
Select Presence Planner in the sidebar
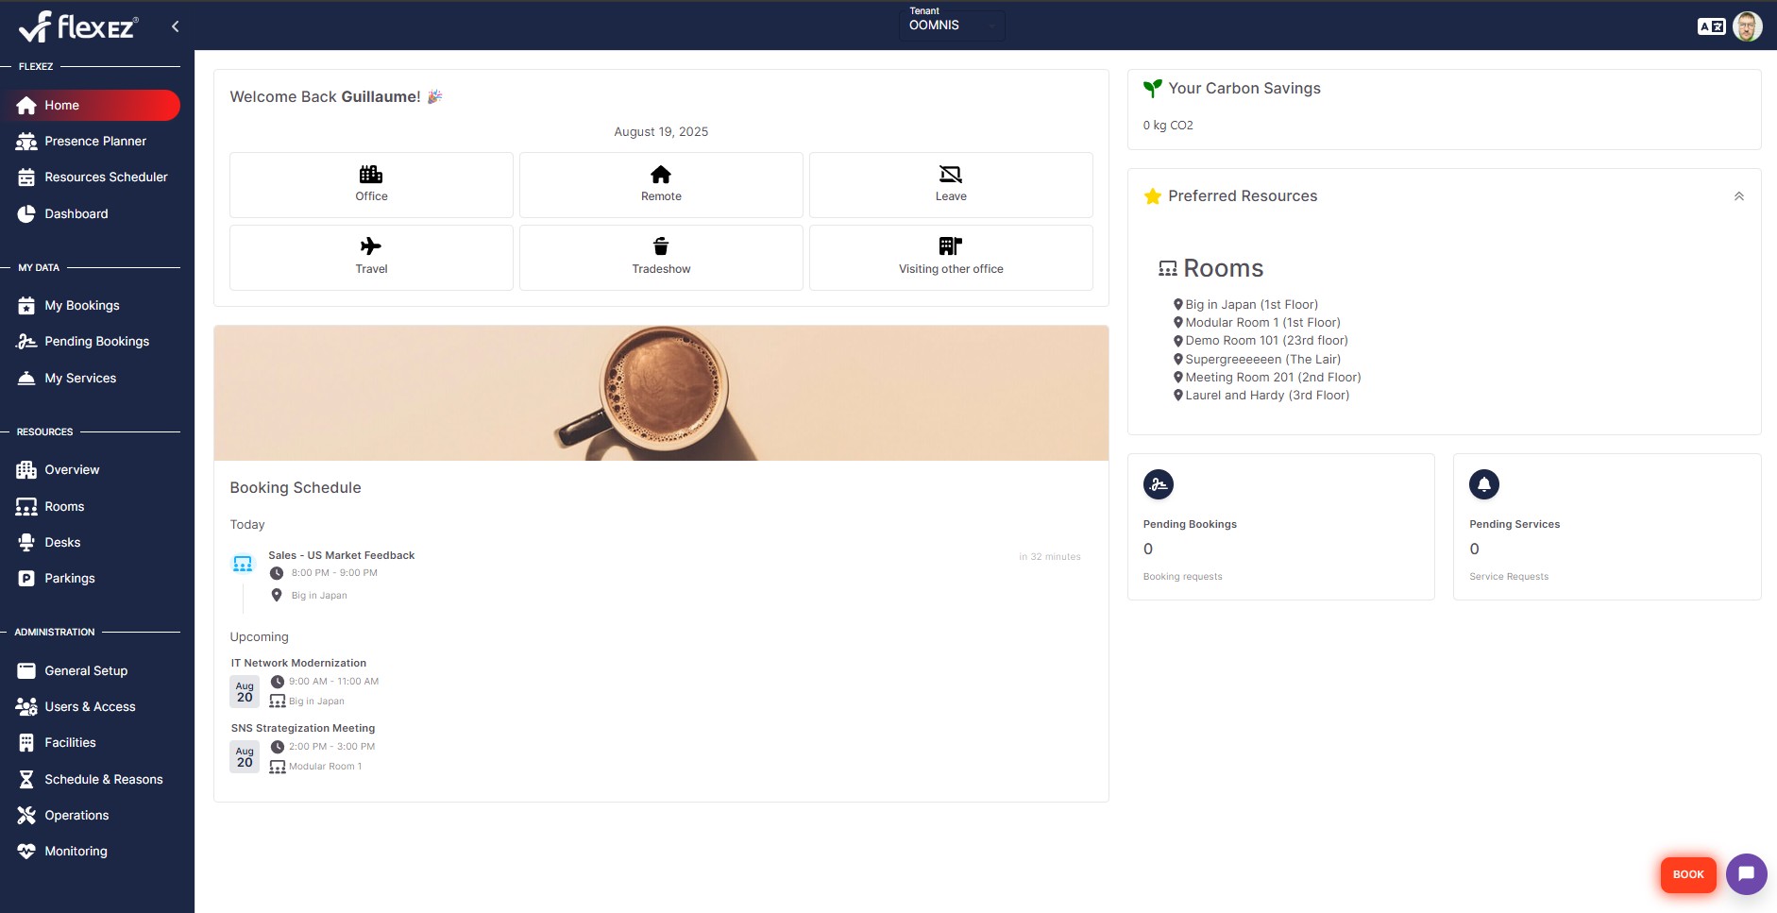(x=94, y=141)
